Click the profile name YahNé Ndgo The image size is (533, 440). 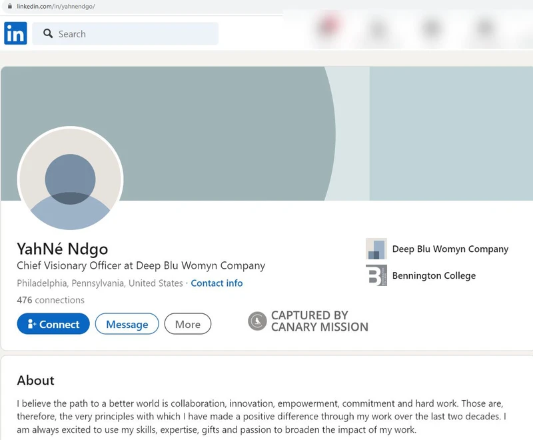pos(62,248)
